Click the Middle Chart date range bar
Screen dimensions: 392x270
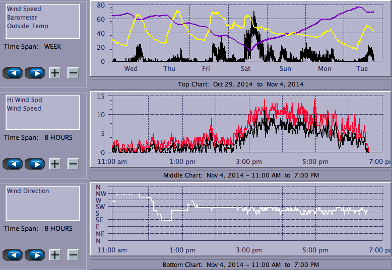pyautogui.click(x=240, y=175)
